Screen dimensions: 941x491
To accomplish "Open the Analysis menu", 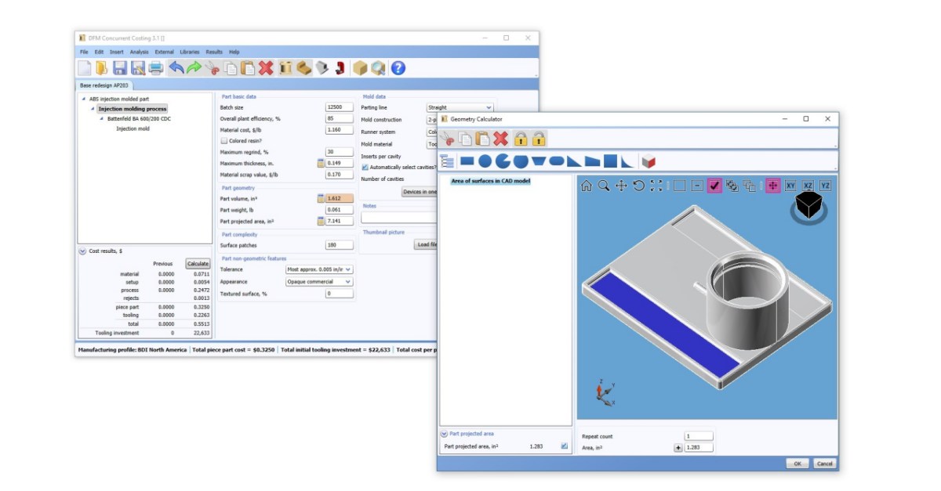I will [141, 51].
